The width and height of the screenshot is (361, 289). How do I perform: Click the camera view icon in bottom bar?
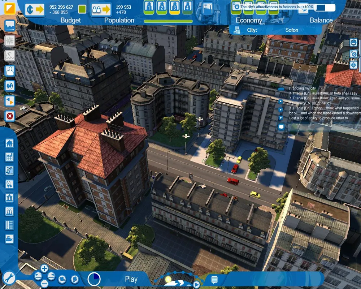[x=62, y=279]
